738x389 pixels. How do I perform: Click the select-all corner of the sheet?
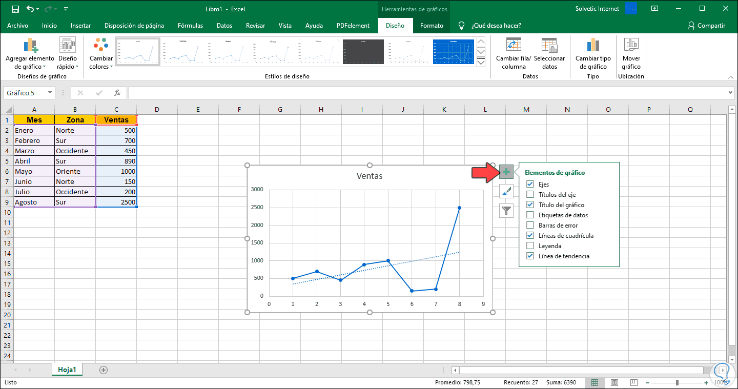pos(7,109)
